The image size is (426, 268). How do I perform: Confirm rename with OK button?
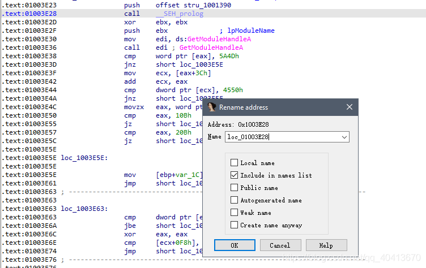pos(235,245)
